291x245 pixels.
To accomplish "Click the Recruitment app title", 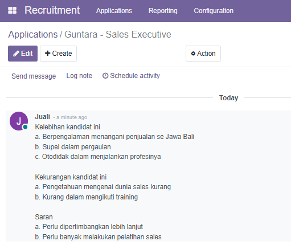I will coord(52,10).
